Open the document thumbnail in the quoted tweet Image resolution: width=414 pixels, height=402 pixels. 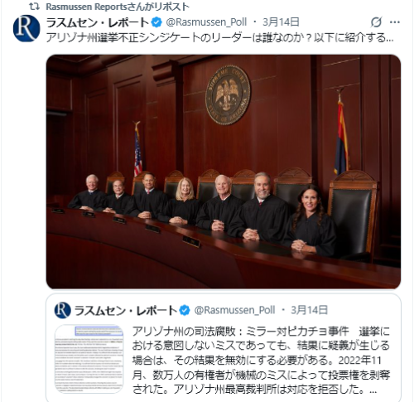tap(89, 359)
